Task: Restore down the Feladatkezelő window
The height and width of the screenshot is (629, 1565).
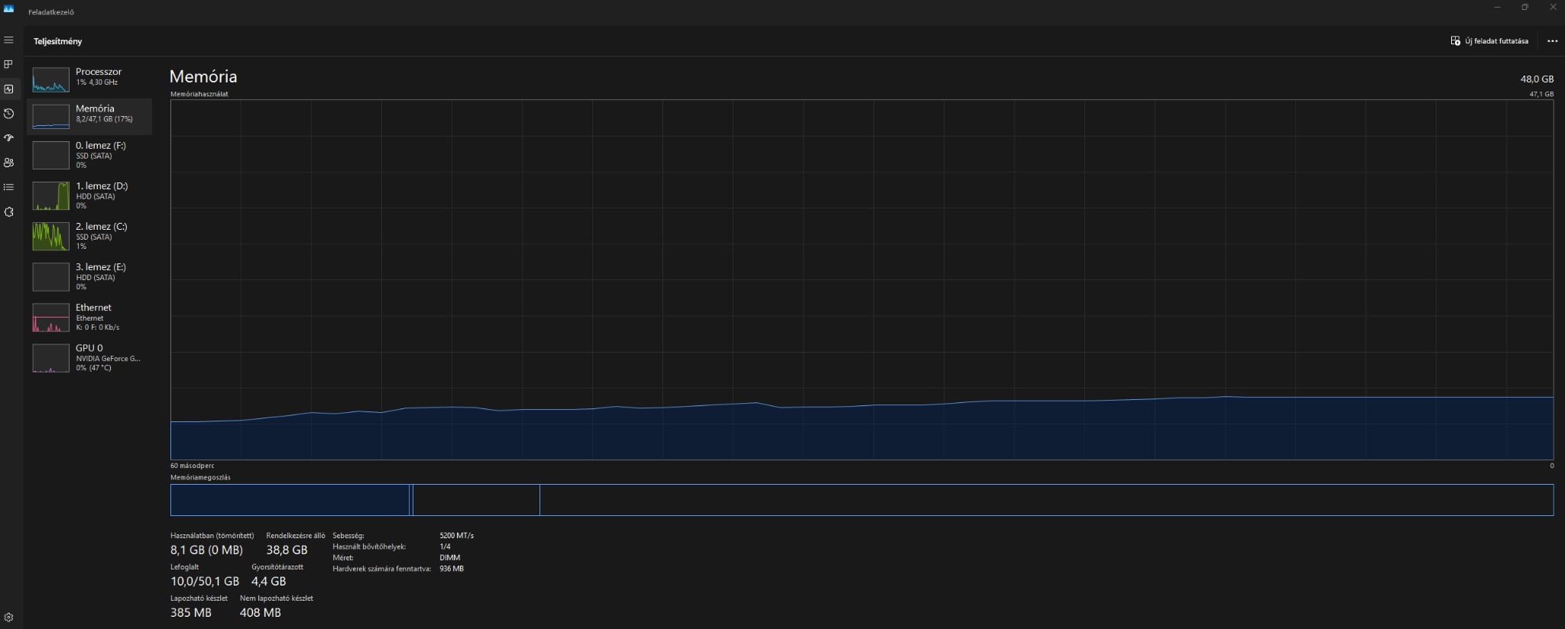Action: click(1524, 8)
